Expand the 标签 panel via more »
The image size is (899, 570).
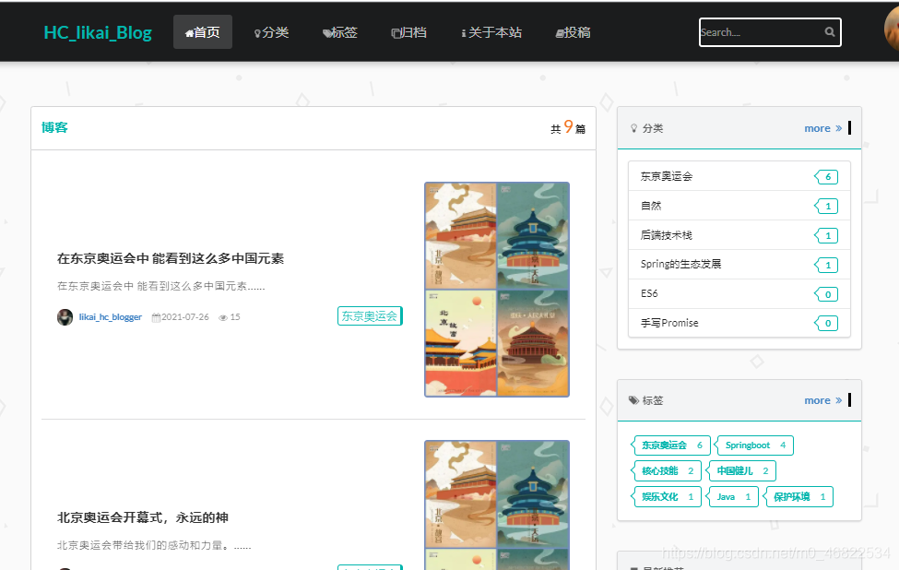pos(822,400)
